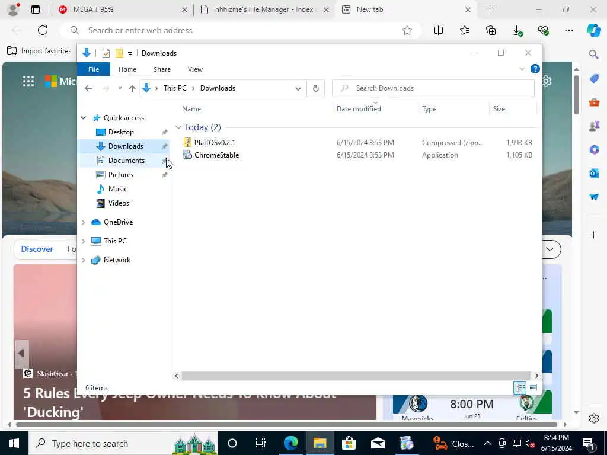607x455 pixels.
Task: Expand the address bar history dropdown
Action: (x=298, y=89)
